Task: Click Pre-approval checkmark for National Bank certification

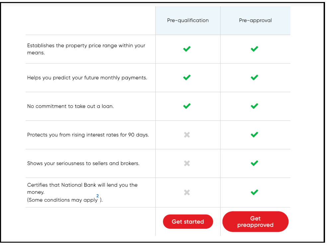Action: [x=254, y=192]
